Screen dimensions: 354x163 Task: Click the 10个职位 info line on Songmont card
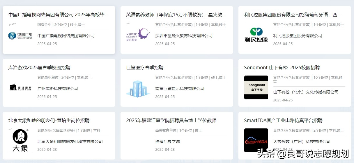(x=308, y=79)
